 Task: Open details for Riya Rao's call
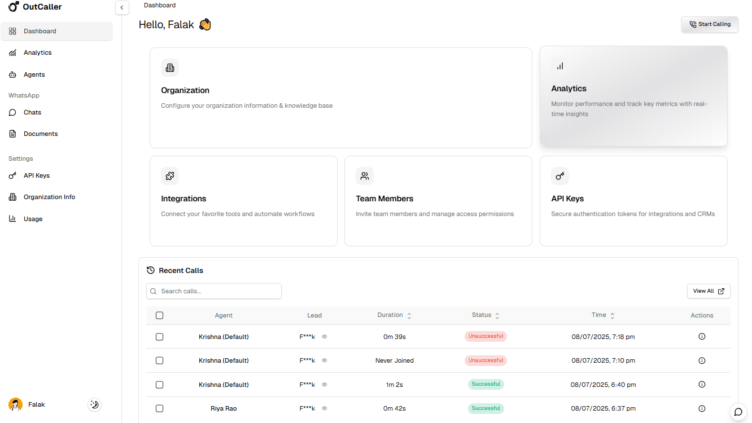click(x=702, y=408)
